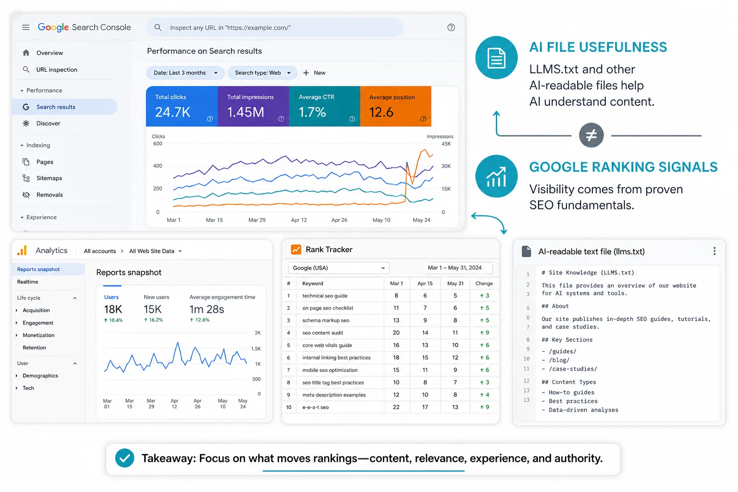
Task: Open Search Console help via the top-right question mark
Action: 451,27
